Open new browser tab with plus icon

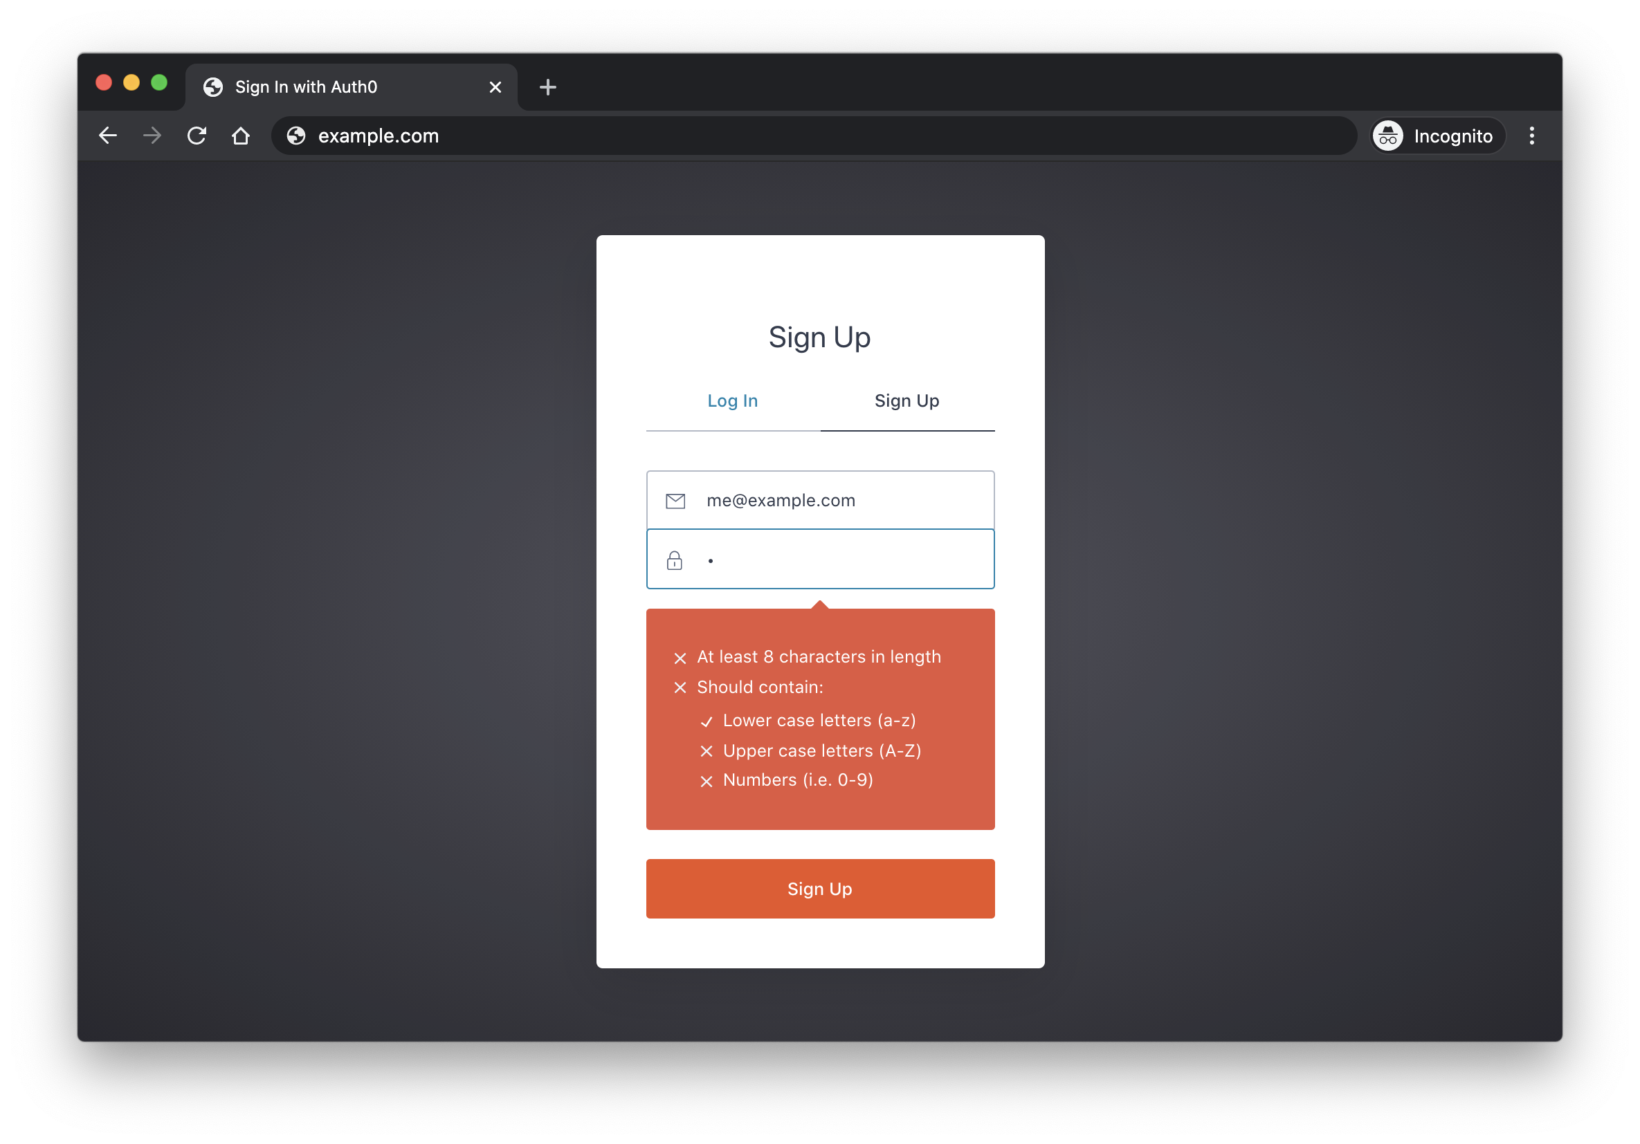tap(546, 86)
